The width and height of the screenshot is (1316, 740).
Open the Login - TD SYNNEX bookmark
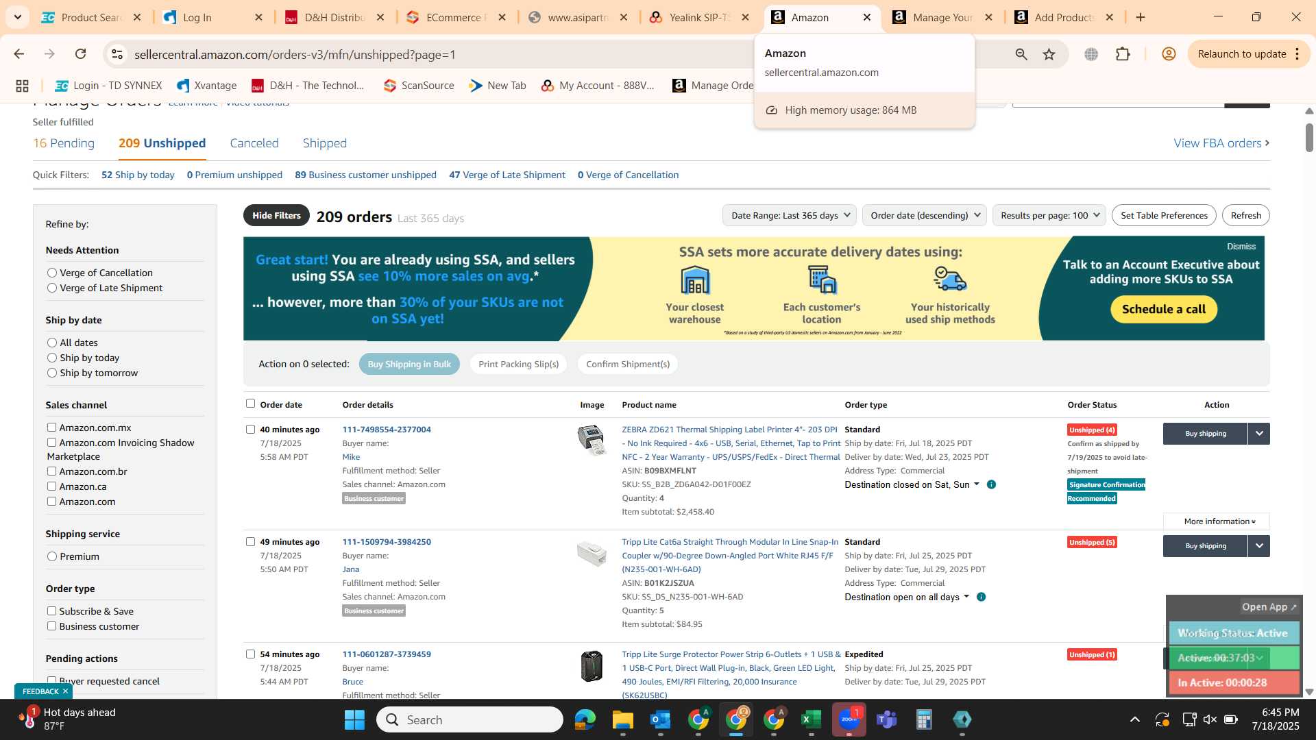click(x=108, y=86)
